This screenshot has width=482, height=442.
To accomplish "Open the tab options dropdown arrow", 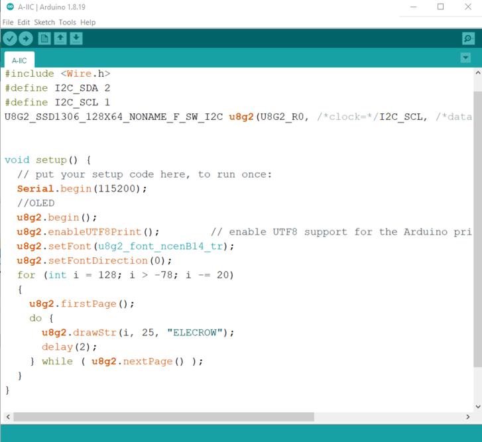I will (465, 58).
